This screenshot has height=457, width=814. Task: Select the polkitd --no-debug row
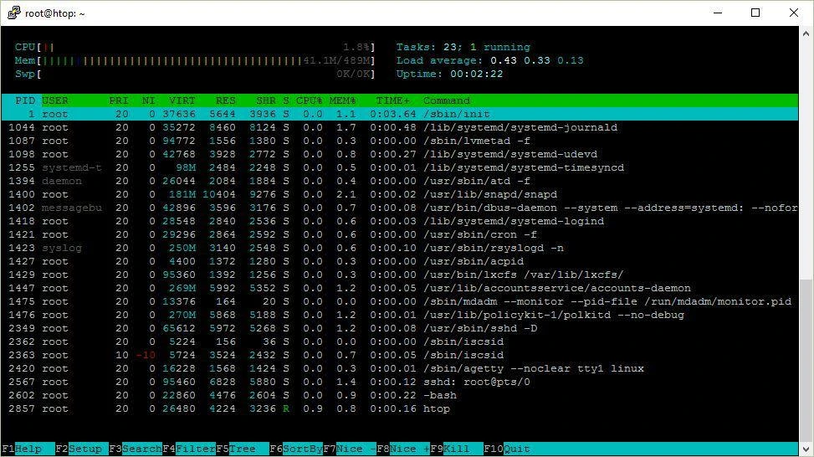tap(400, 316)
